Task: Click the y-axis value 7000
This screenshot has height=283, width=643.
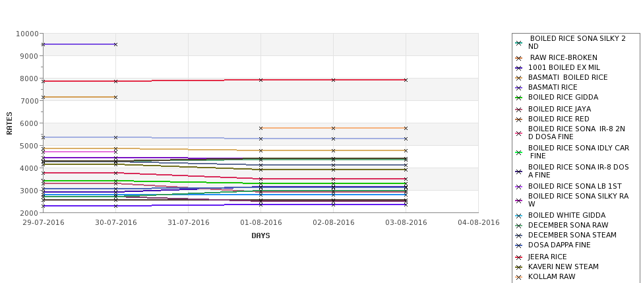Action: pos(30,101)
